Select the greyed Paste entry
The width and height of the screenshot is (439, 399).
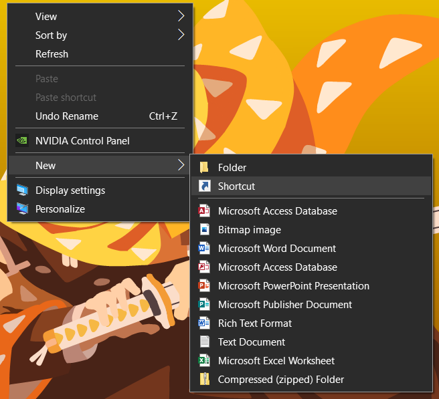pyautogui.click(x=100, y=79)
